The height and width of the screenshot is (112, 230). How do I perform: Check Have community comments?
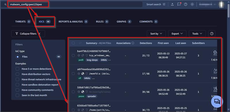pos(18,90)
